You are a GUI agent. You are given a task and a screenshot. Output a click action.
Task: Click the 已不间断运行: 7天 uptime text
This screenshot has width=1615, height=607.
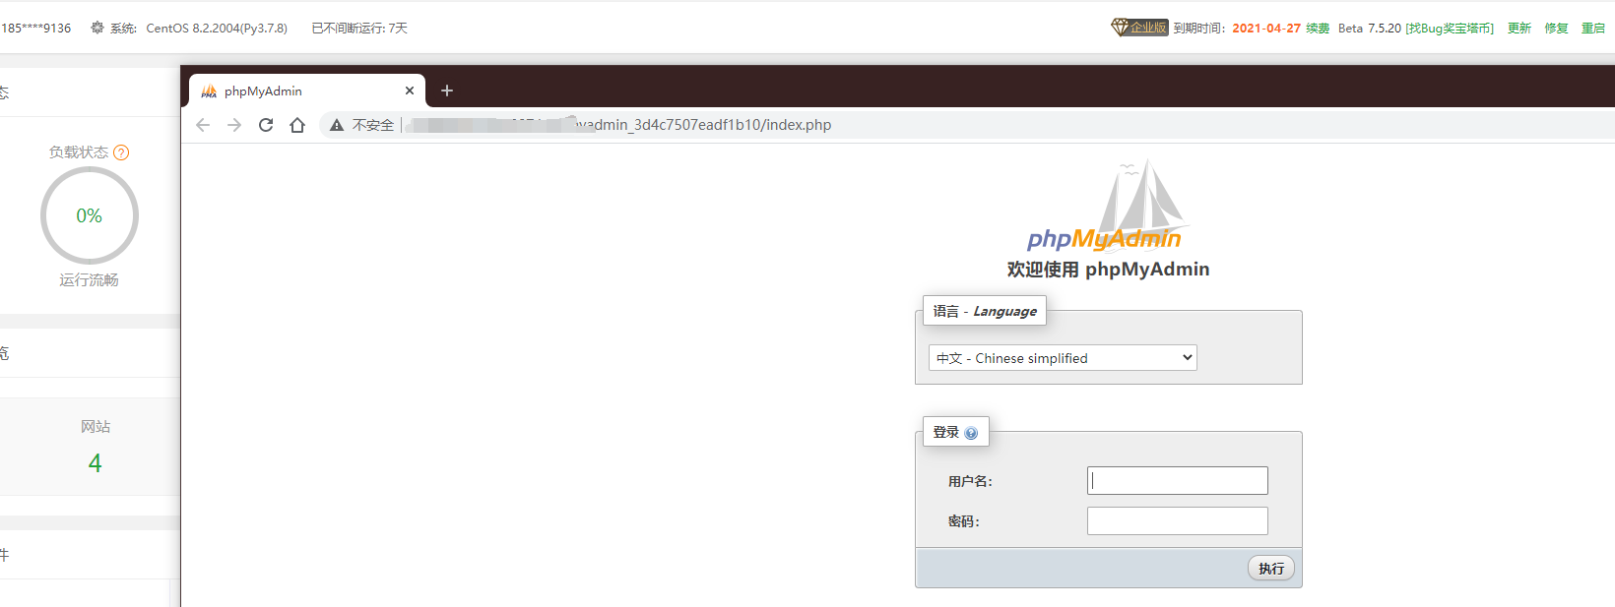coord(359,29)
